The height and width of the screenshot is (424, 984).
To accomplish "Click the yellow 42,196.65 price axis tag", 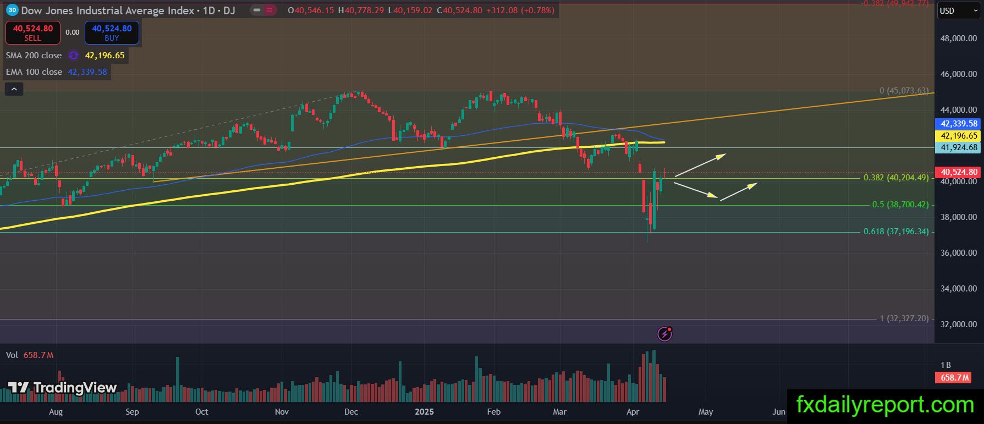I will click(959, 136).
